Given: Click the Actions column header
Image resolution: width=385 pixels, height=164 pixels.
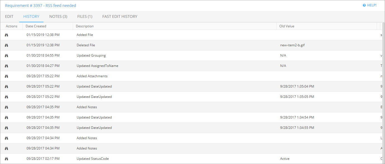Looking at the screenshot, I should coord(11,26).
